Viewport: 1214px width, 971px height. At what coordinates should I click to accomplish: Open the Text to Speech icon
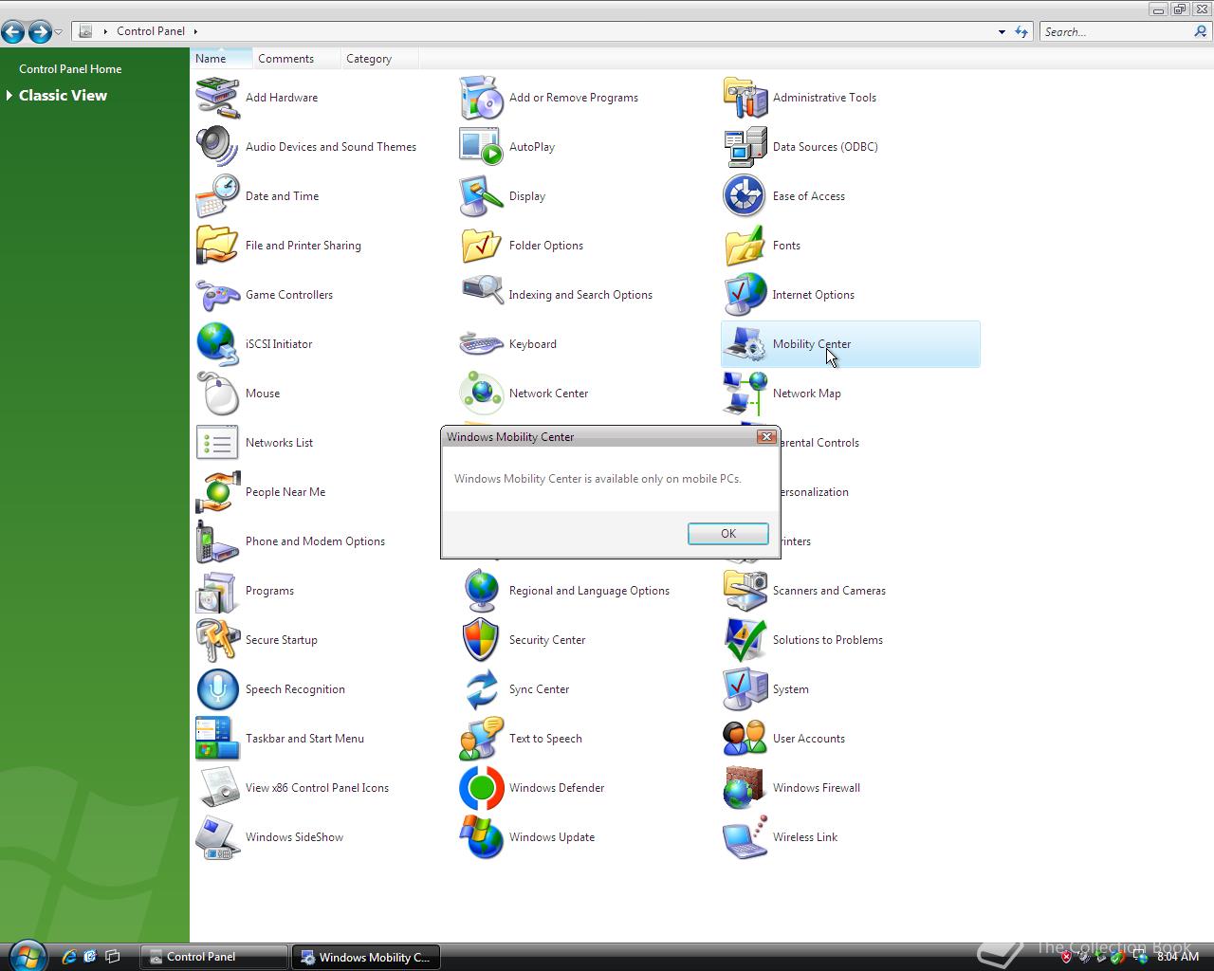[x=481, y=739]
